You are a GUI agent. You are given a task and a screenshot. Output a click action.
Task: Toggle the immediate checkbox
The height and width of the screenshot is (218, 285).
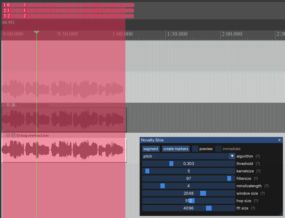(218, 149)
